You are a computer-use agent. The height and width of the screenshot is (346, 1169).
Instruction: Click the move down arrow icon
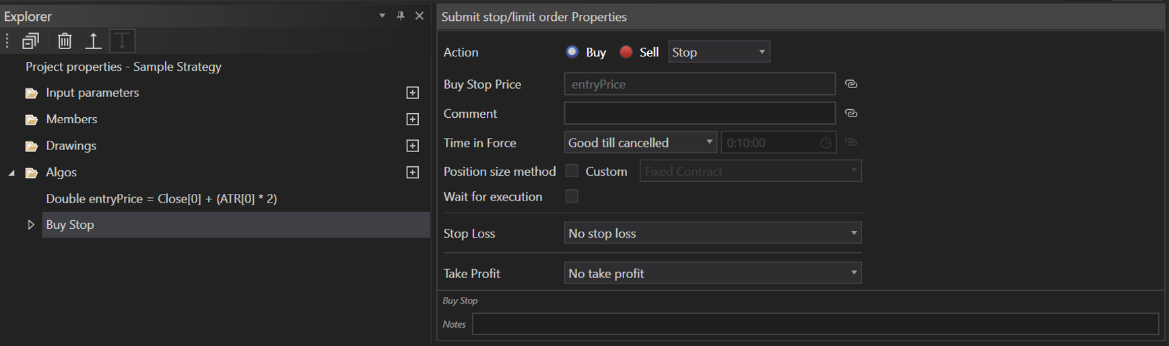pos(122,41)
